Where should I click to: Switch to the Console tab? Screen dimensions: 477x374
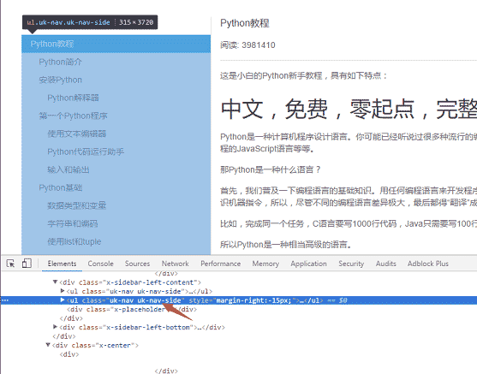[x=101, y=264]
